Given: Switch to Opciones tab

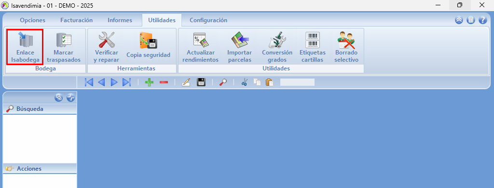Looking at the screenshot, I should pos(32,20).
